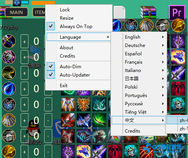The height and width of the screenshot is (158, 188).
Task: Select the teal clawed tome item
Action: pos(84,136)
